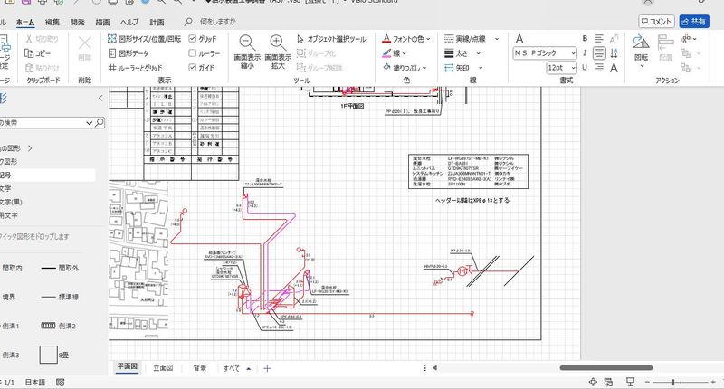Click the center-align text icon
Image resolution: width=724 pixels, height=389 pixels.
(x=599, y=53)
